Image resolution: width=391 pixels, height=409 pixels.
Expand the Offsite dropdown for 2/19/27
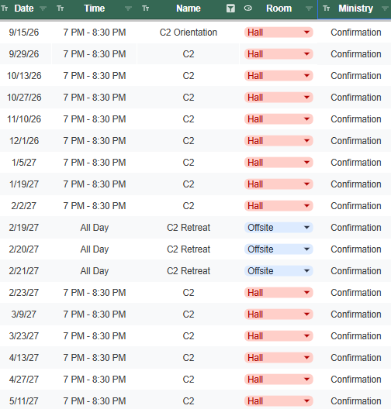(x=307, y=228)
